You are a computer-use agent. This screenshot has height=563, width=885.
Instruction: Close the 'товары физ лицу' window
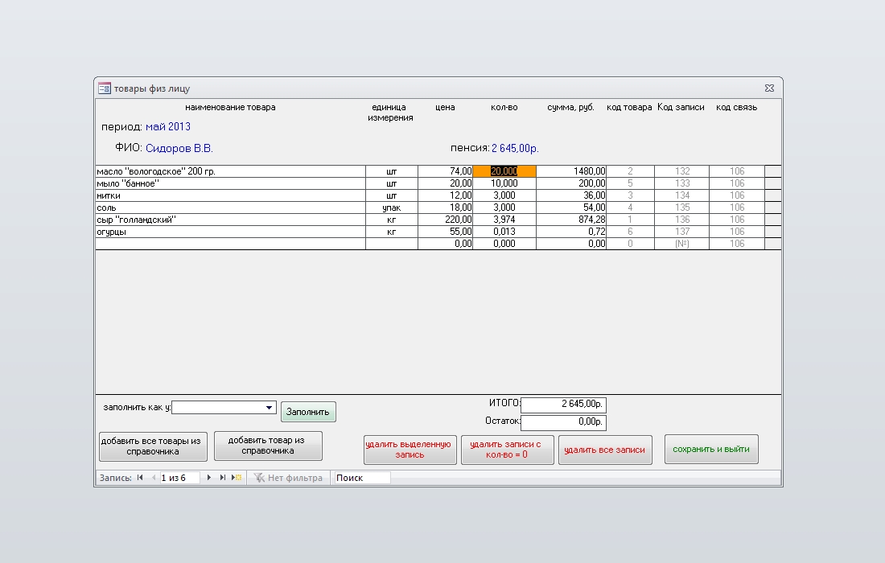pyautogui.click(x=769, y=88)
